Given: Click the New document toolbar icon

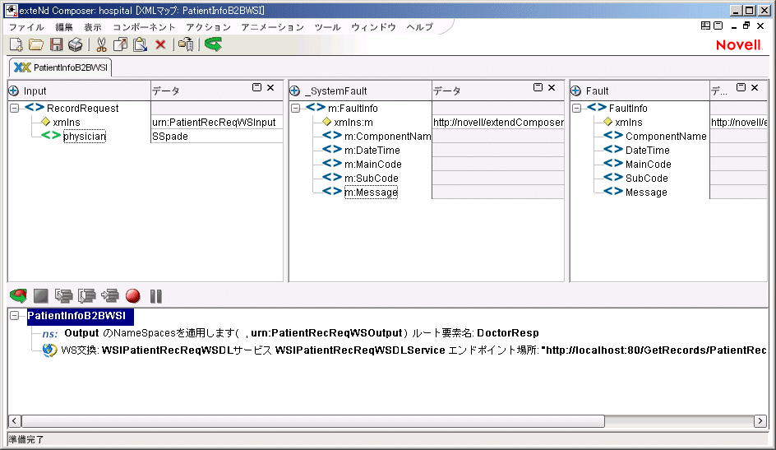Looking at the screenshot, I should [16, 45].
